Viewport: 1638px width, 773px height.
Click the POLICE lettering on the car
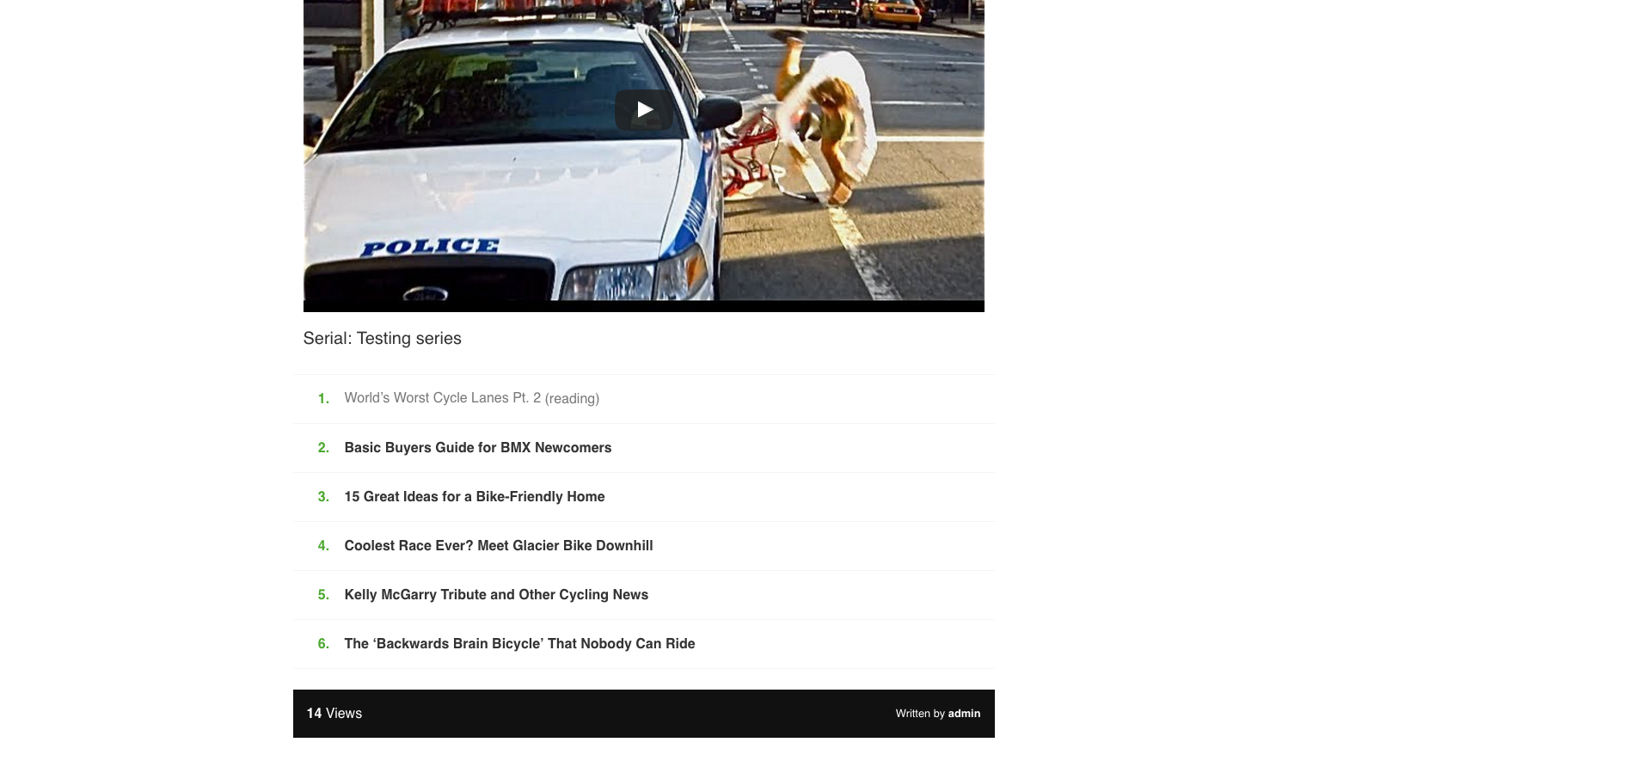(x=429, y=248)
